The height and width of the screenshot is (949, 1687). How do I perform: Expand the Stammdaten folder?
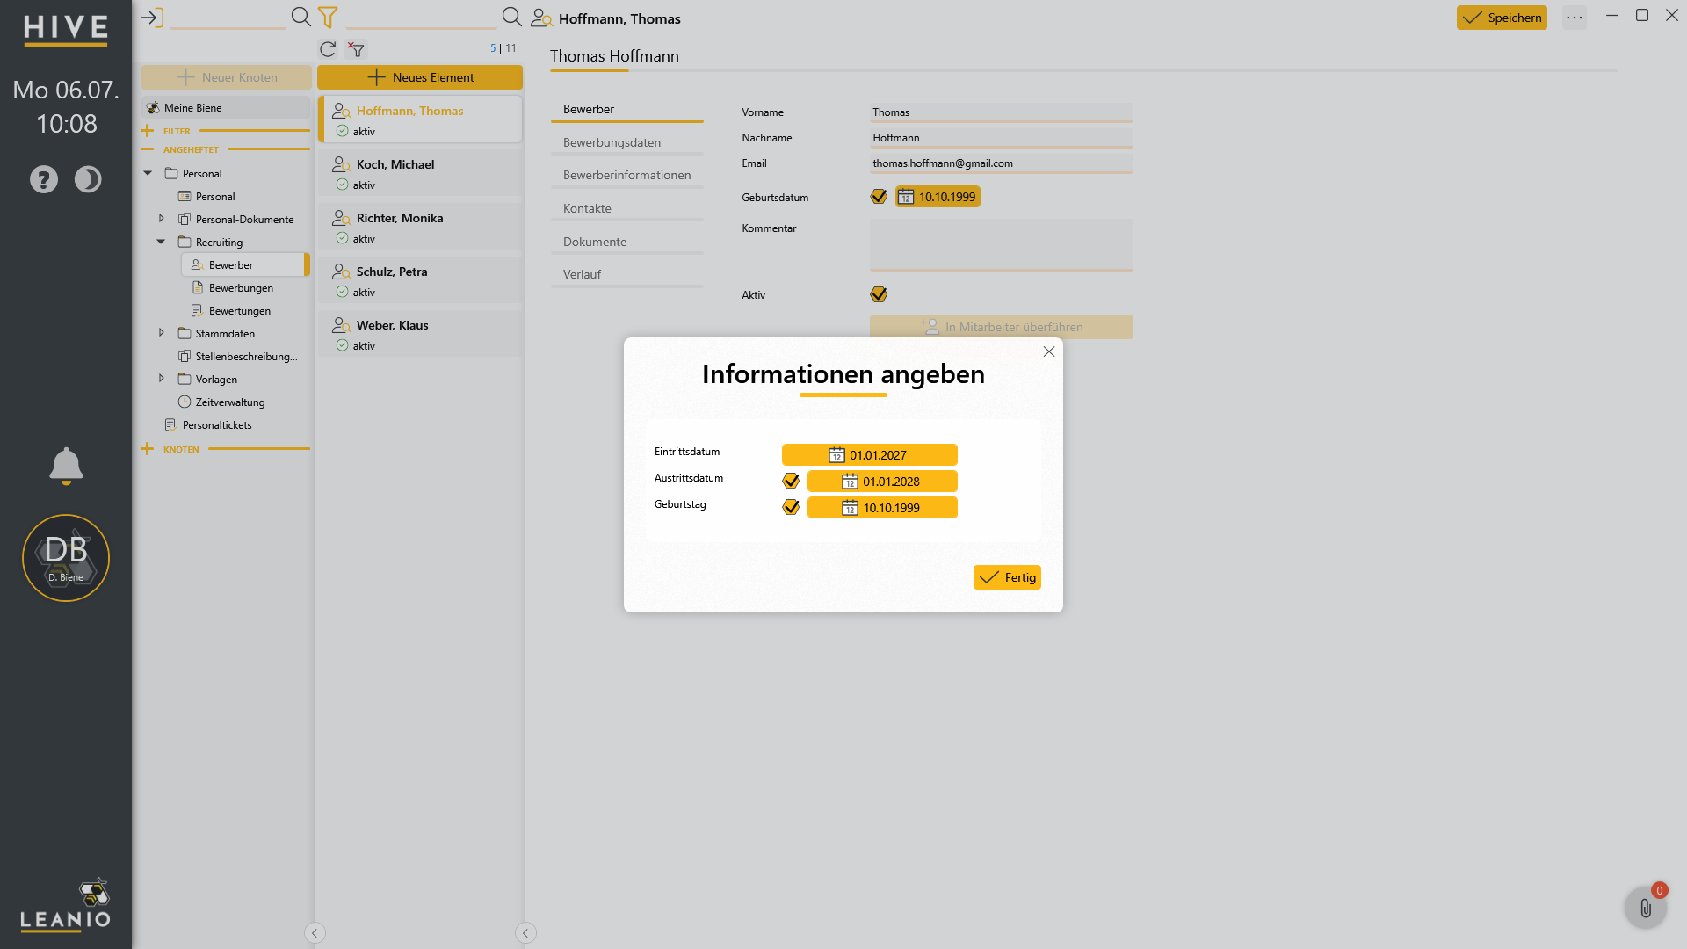(161, 333)
